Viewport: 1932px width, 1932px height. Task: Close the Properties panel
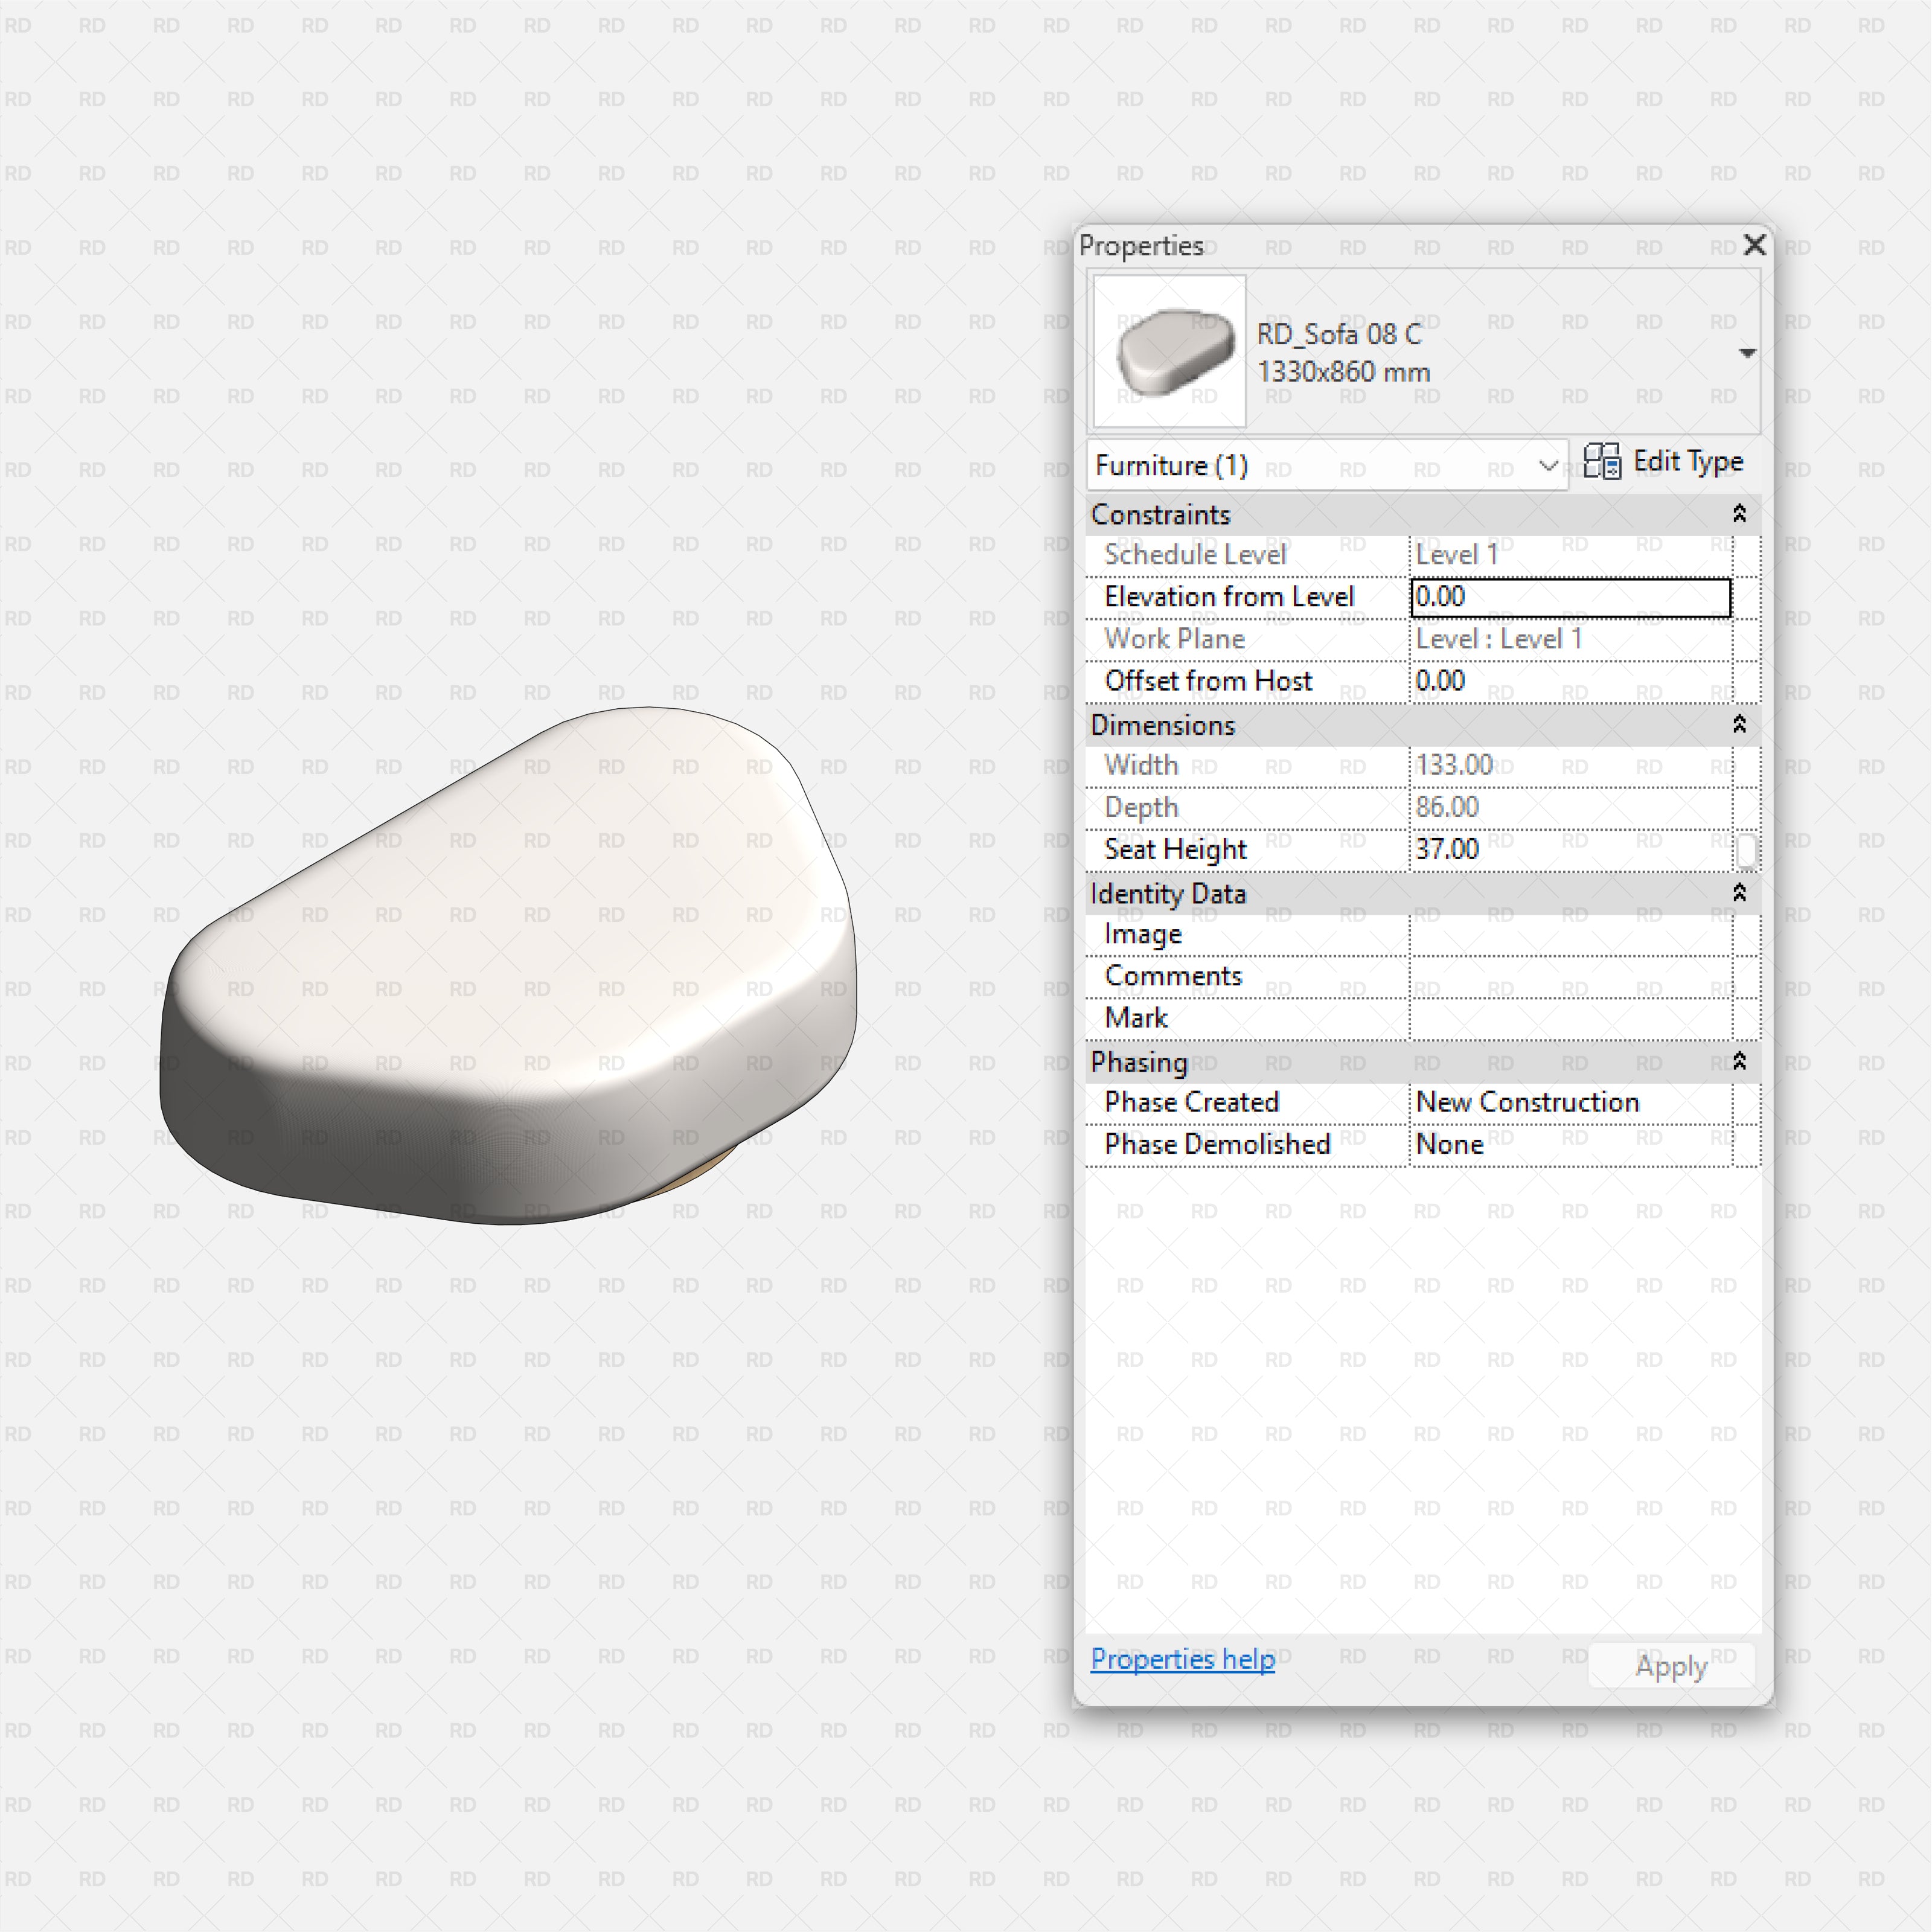(1754, 245)
